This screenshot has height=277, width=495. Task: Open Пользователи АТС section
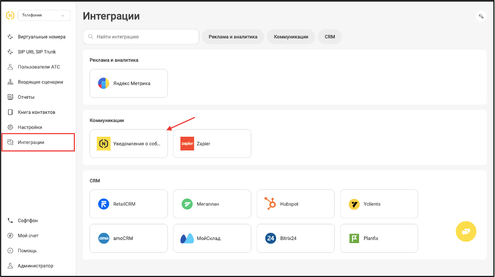[38, 67]
